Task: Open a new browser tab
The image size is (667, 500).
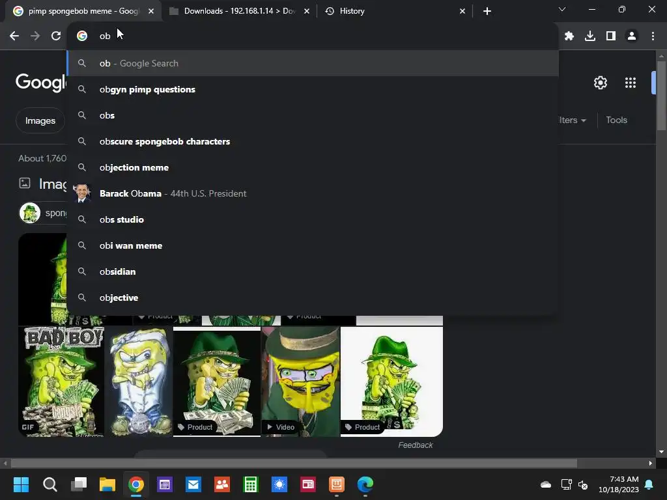Action: click(487, 11)
